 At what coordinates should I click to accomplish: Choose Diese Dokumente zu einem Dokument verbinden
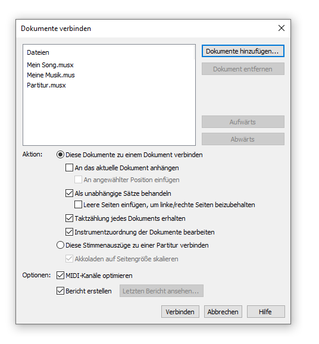[x=60, y=155]
